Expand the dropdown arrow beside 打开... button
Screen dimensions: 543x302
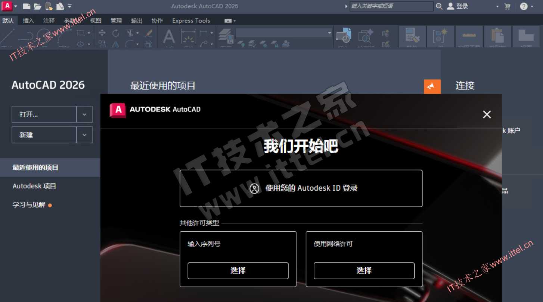(x=84, y=114)
